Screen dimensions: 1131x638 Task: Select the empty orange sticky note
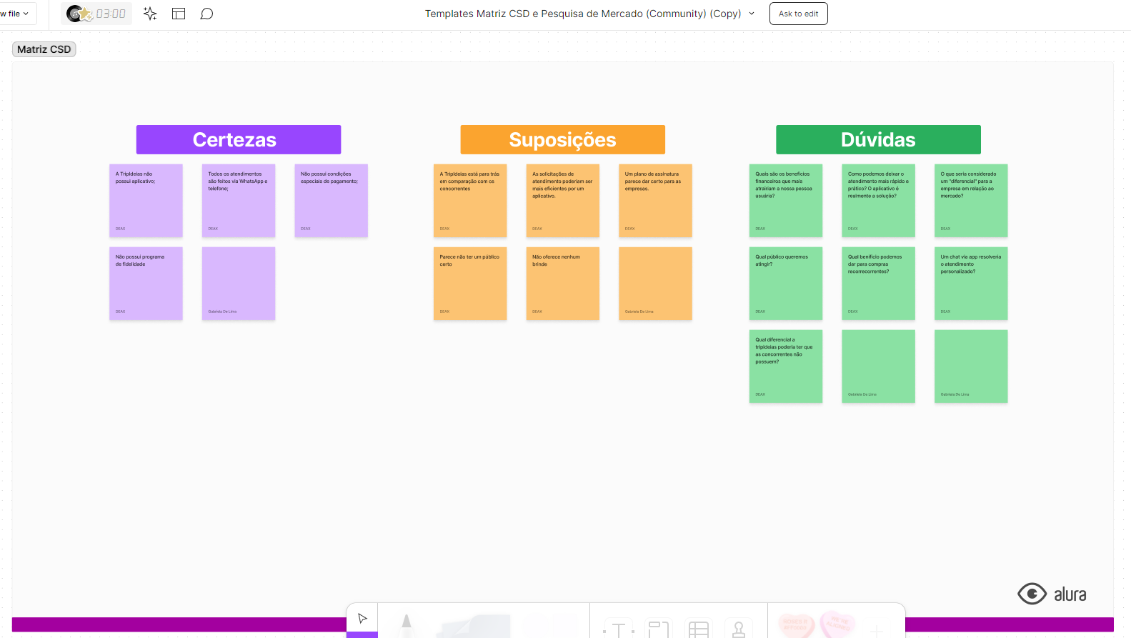(655, 284)
